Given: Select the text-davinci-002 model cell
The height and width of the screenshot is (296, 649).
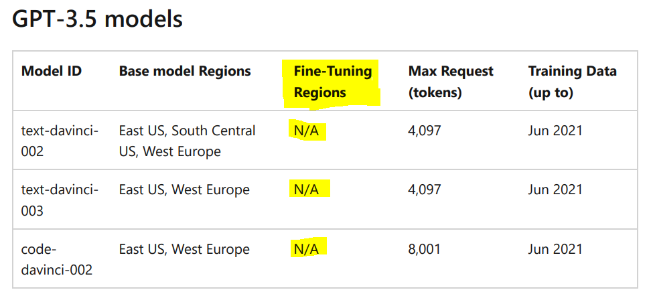Looking at the screenshot, I should (x=60, y=141).
